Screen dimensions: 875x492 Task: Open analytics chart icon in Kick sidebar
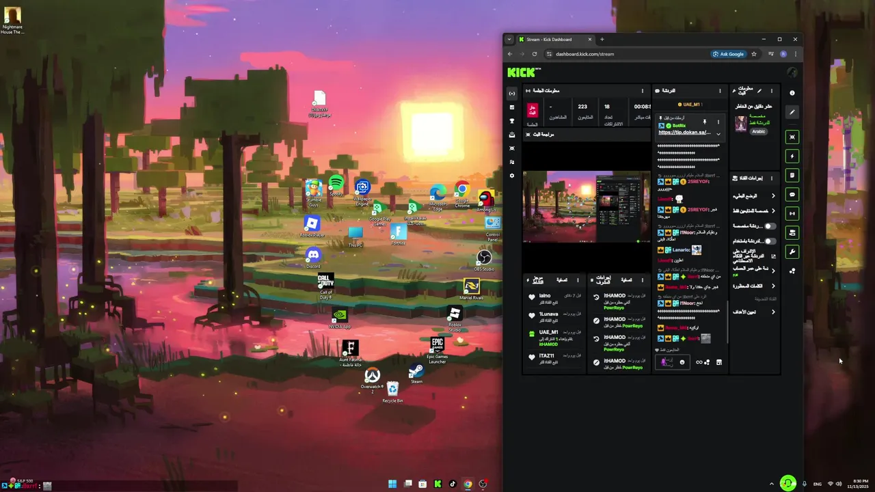coord(512,107)
